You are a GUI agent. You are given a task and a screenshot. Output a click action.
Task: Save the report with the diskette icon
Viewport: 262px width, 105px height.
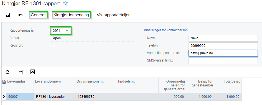[8, 15]
